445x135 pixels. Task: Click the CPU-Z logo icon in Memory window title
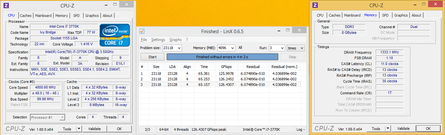315,5
